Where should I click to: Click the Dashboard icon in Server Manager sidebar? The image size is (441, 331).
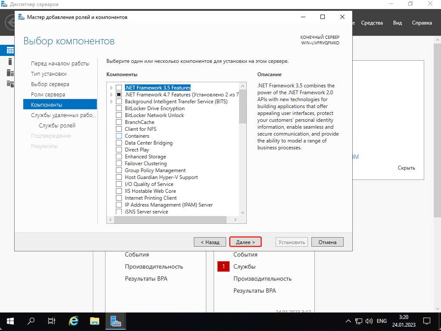tap(10, 51)
